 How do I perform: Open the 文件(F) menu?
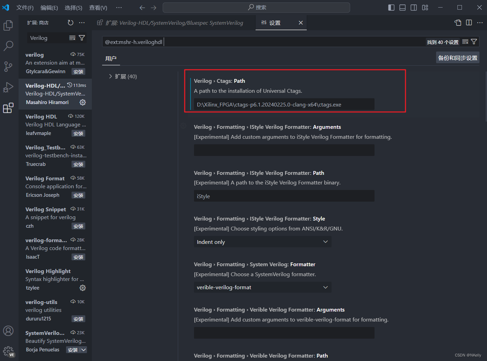pyautogui.click(x=25, y=8)
